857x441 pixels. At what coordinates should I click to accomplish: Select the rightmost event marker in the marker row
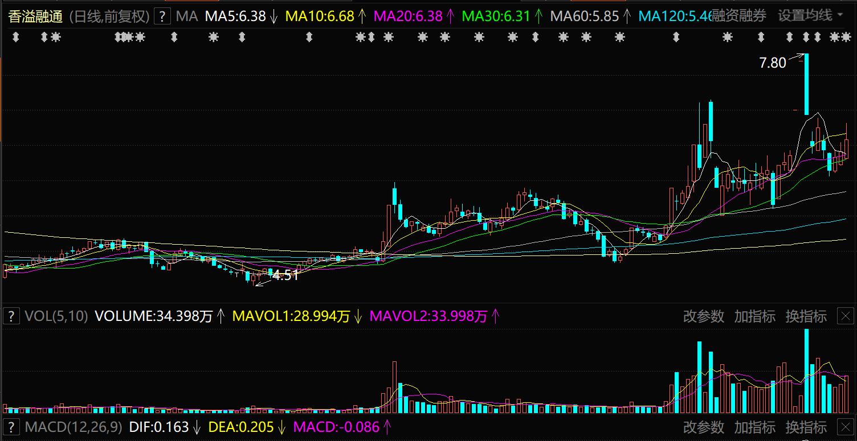(x=845, y=38)
